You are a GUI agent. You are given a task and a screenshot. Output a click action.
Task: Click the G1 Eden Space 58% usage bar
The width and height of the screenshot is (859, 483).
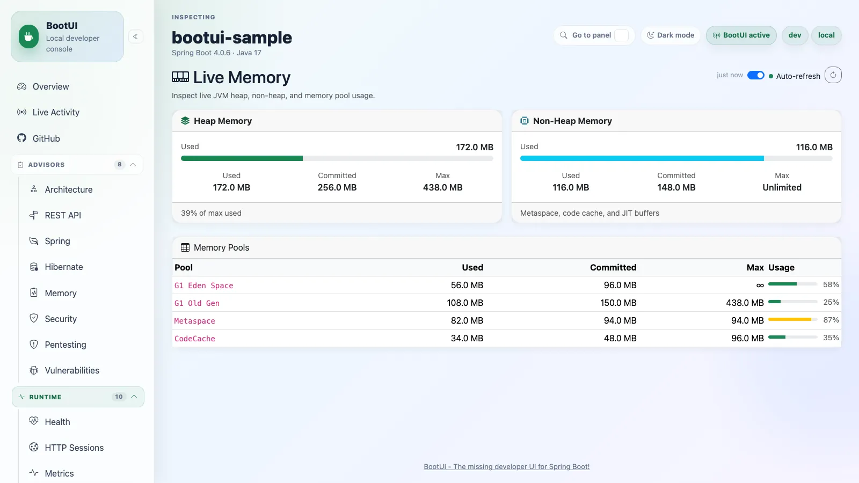point(793,284)
